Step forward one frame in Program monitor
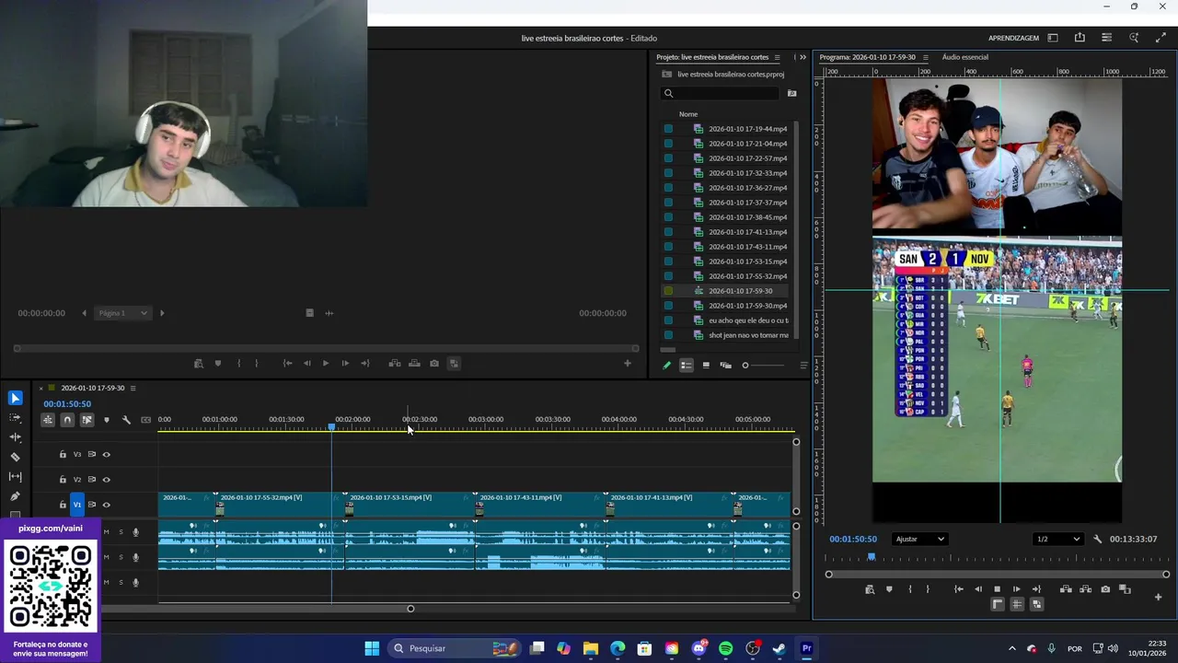Viewport: 1178px width, 663px height. click(1016, 589)
